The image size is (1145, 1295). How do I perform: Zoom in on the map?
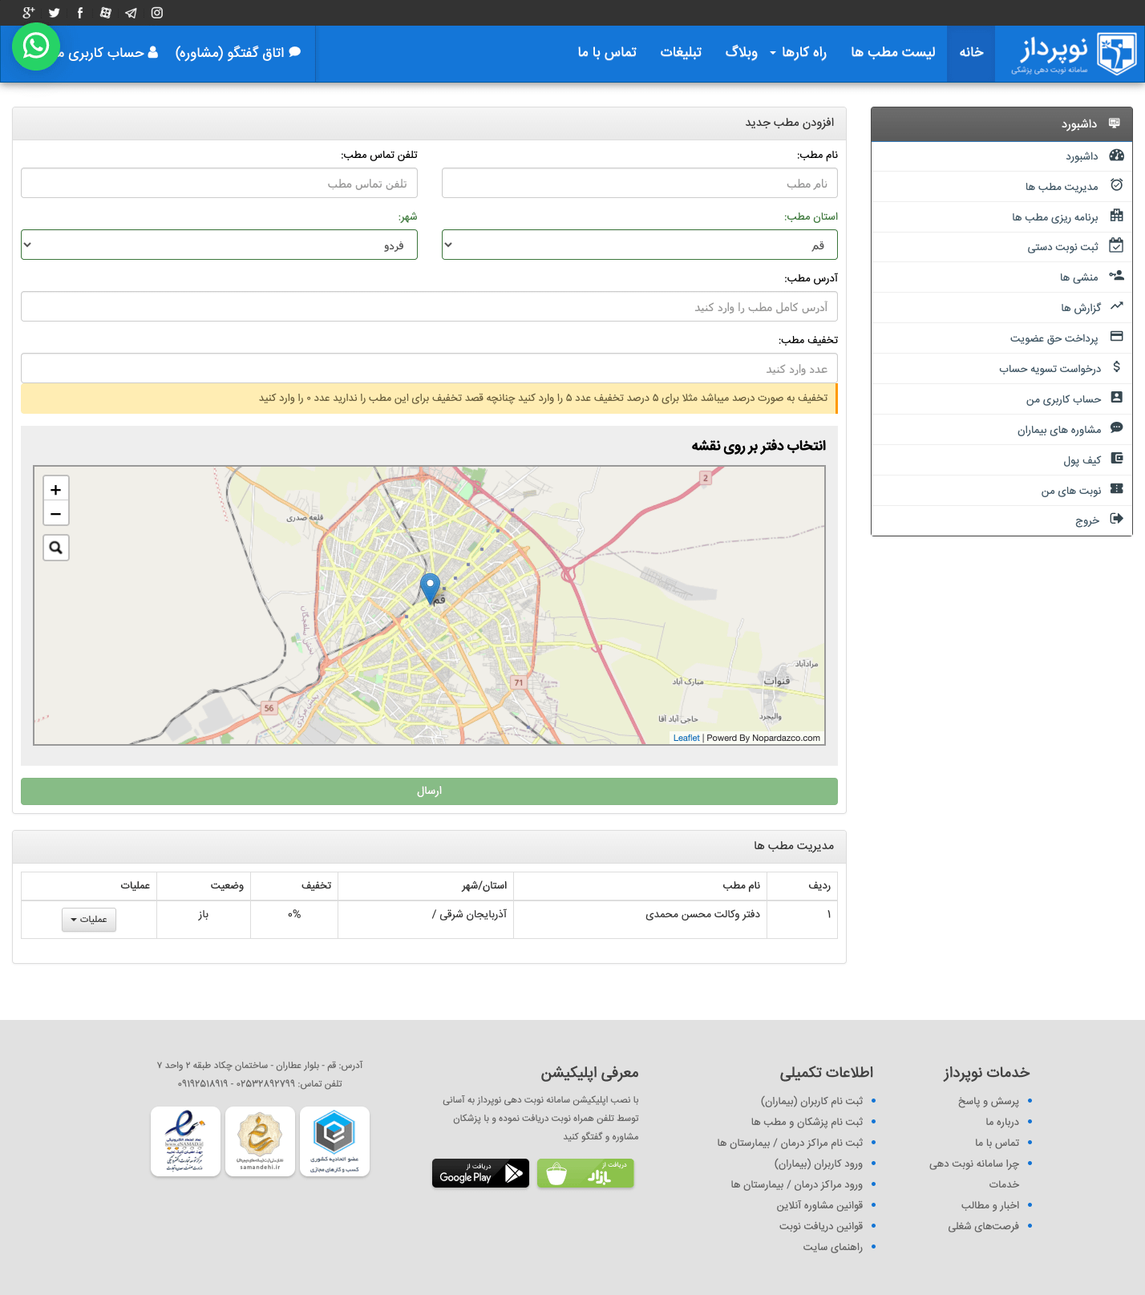pos(56,489)
